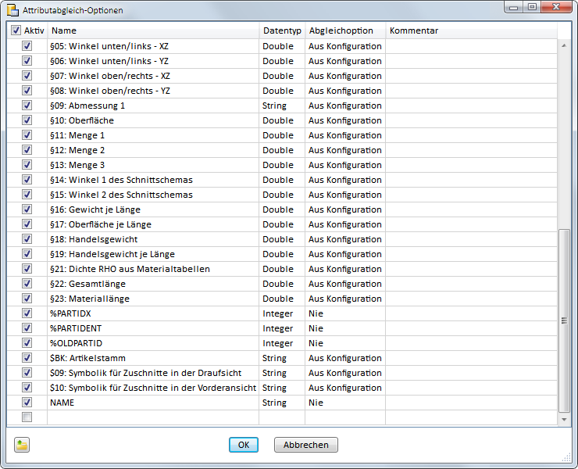Click the empty Name cell in last row
578x469 pixels.
click(x=153, y=417)
